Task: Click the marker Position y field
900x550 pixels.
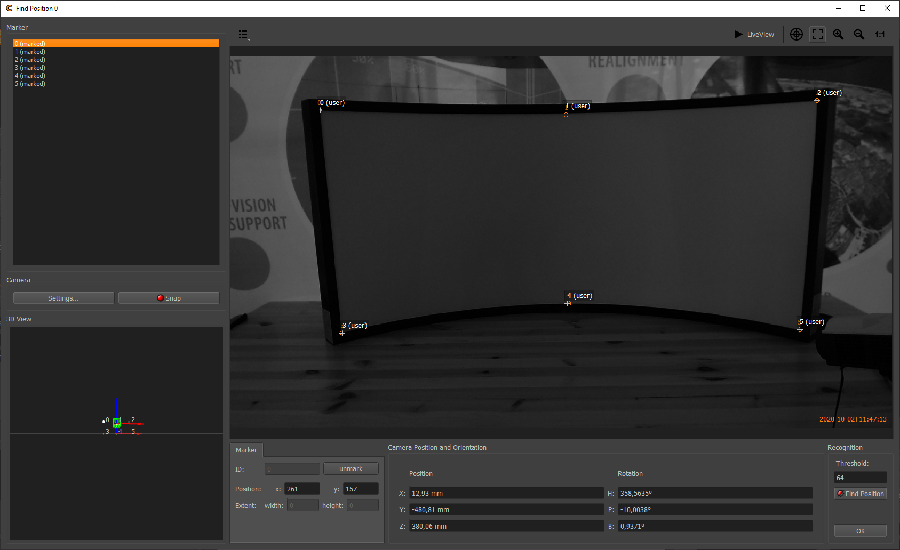Action: click(x=361, y=489)
